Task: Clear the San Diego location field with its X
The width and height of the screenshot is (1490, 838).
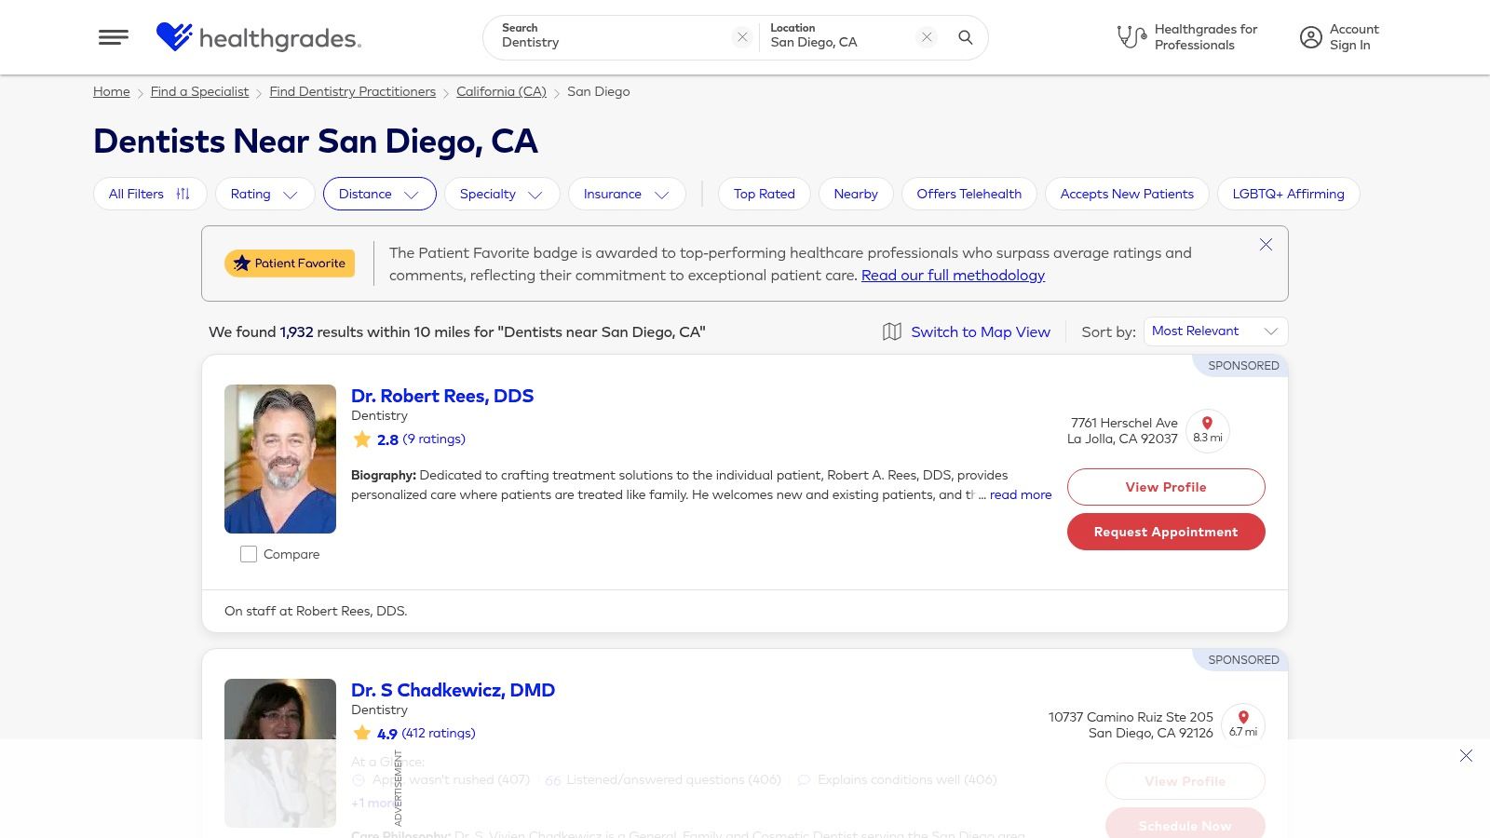Action: (926, 37)
